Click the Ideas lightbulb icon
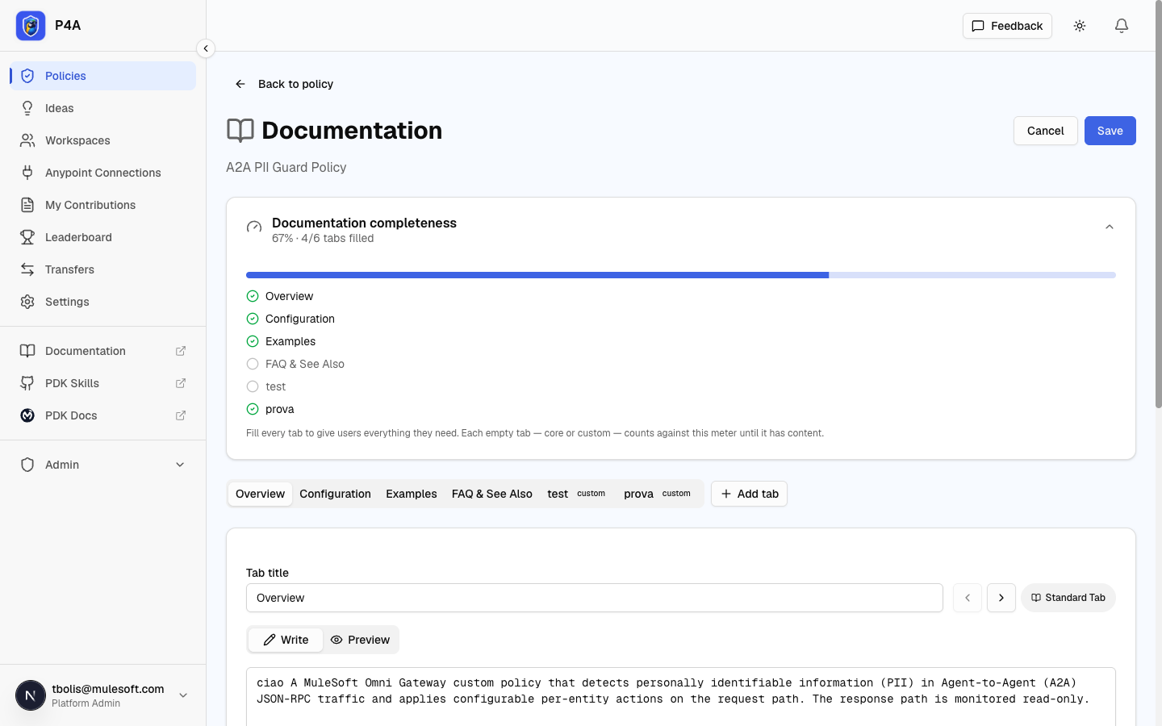1162x726 pixels. (27, 108)
